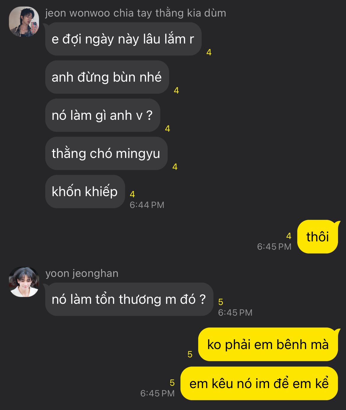Image resolution: width=346 pixels, height=410 pixels.
Task: Tap the 'khốn khiếp' message
Action: coord(85,192)
